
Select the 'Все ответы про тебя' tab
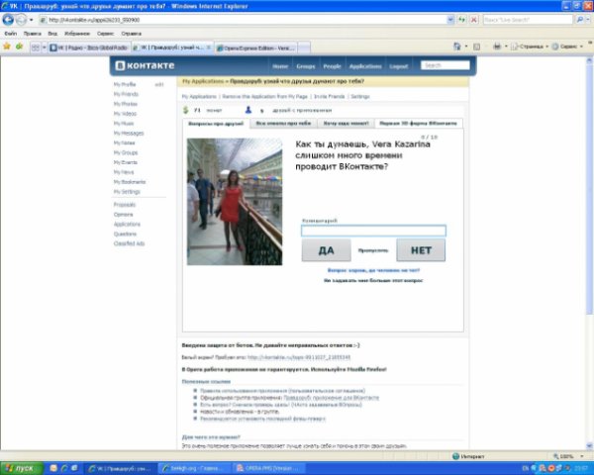click(x=284, y=124)
